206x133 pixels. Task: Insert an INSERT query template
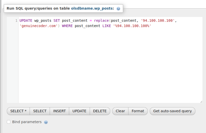pyautogui.click(x=59, y=111)
